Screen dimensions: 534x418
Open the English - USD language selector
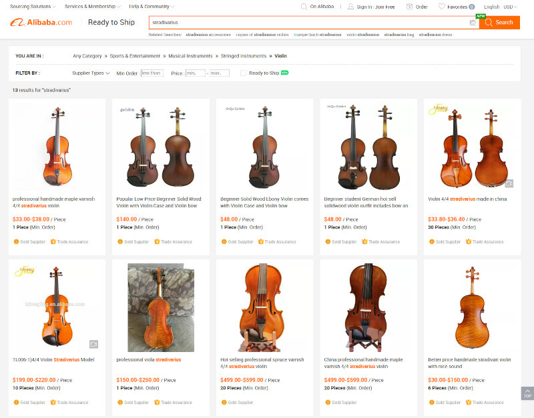click(500, 7)
